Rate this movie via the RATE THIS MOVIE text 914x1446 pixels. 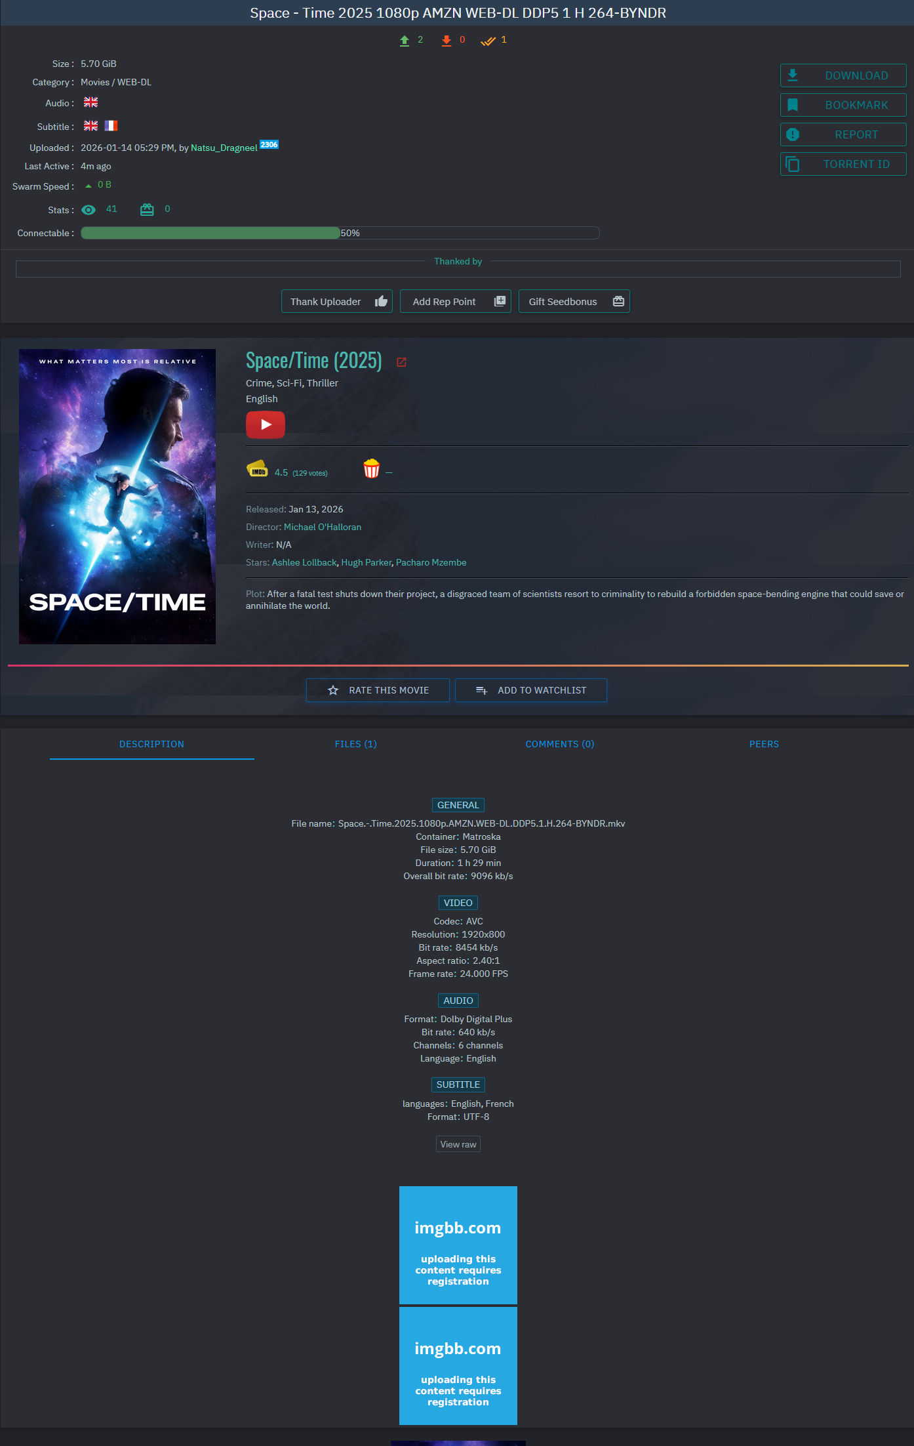point(389,690)
